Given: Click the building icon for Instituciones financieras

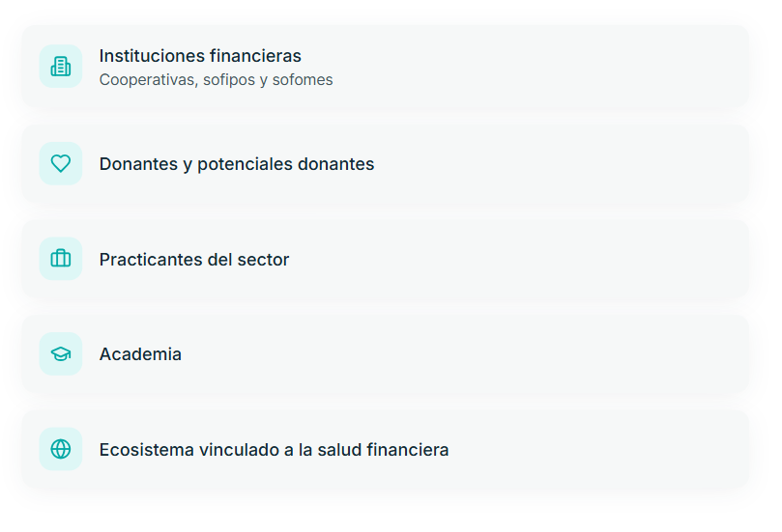Looking at the screenshot, I should [61, 67].
